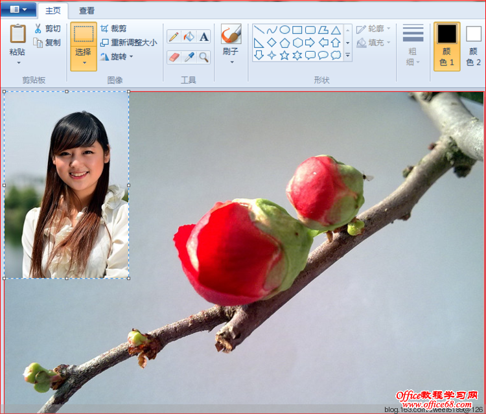Expand the Brushes (刷子) dropdown arrow
The width and height of the screenshot is (486, 414).
[x=231, y=62]
